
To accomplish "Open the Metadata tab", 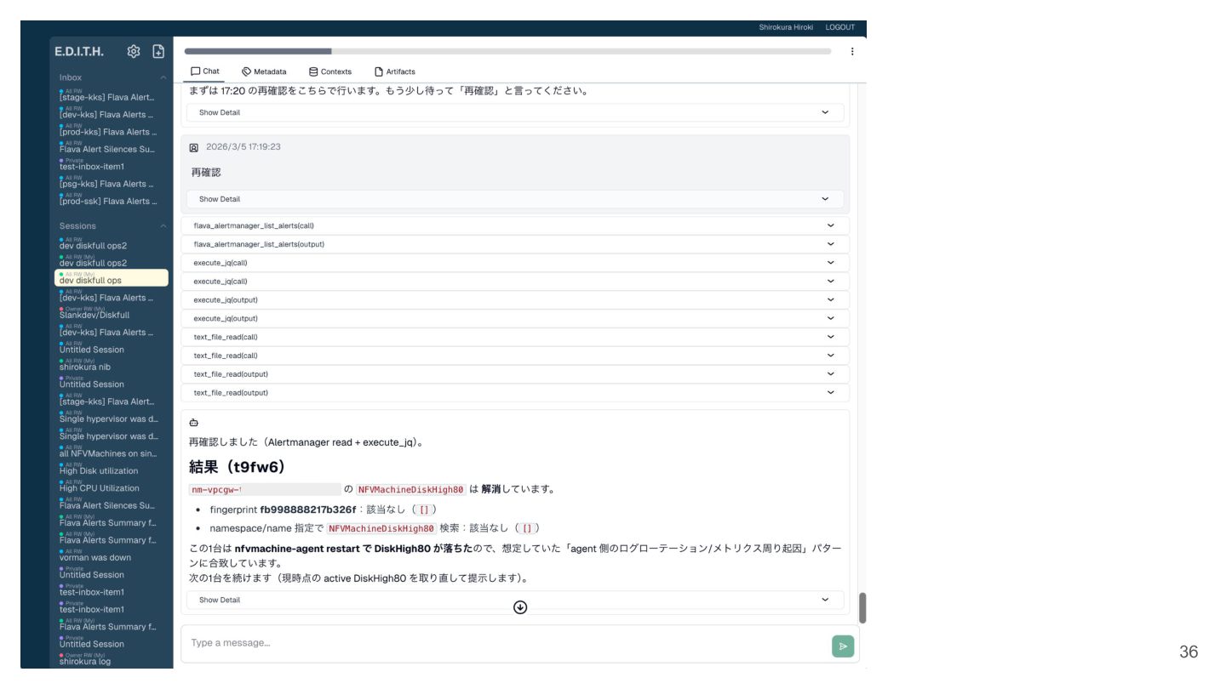I will (264, 71).
